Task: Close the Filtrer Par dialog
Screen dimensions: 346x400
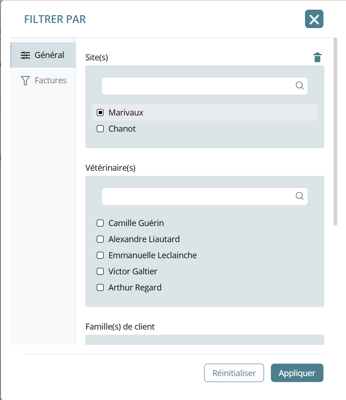Action: pyautogui.click(x=314, y=19)
